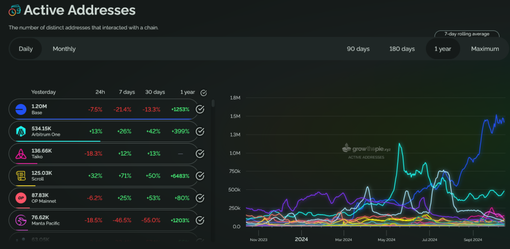Click Manta Pacific's -55.0% 30-day change
The height and width of the screenshot is (249, 510).
coord(151,221)
